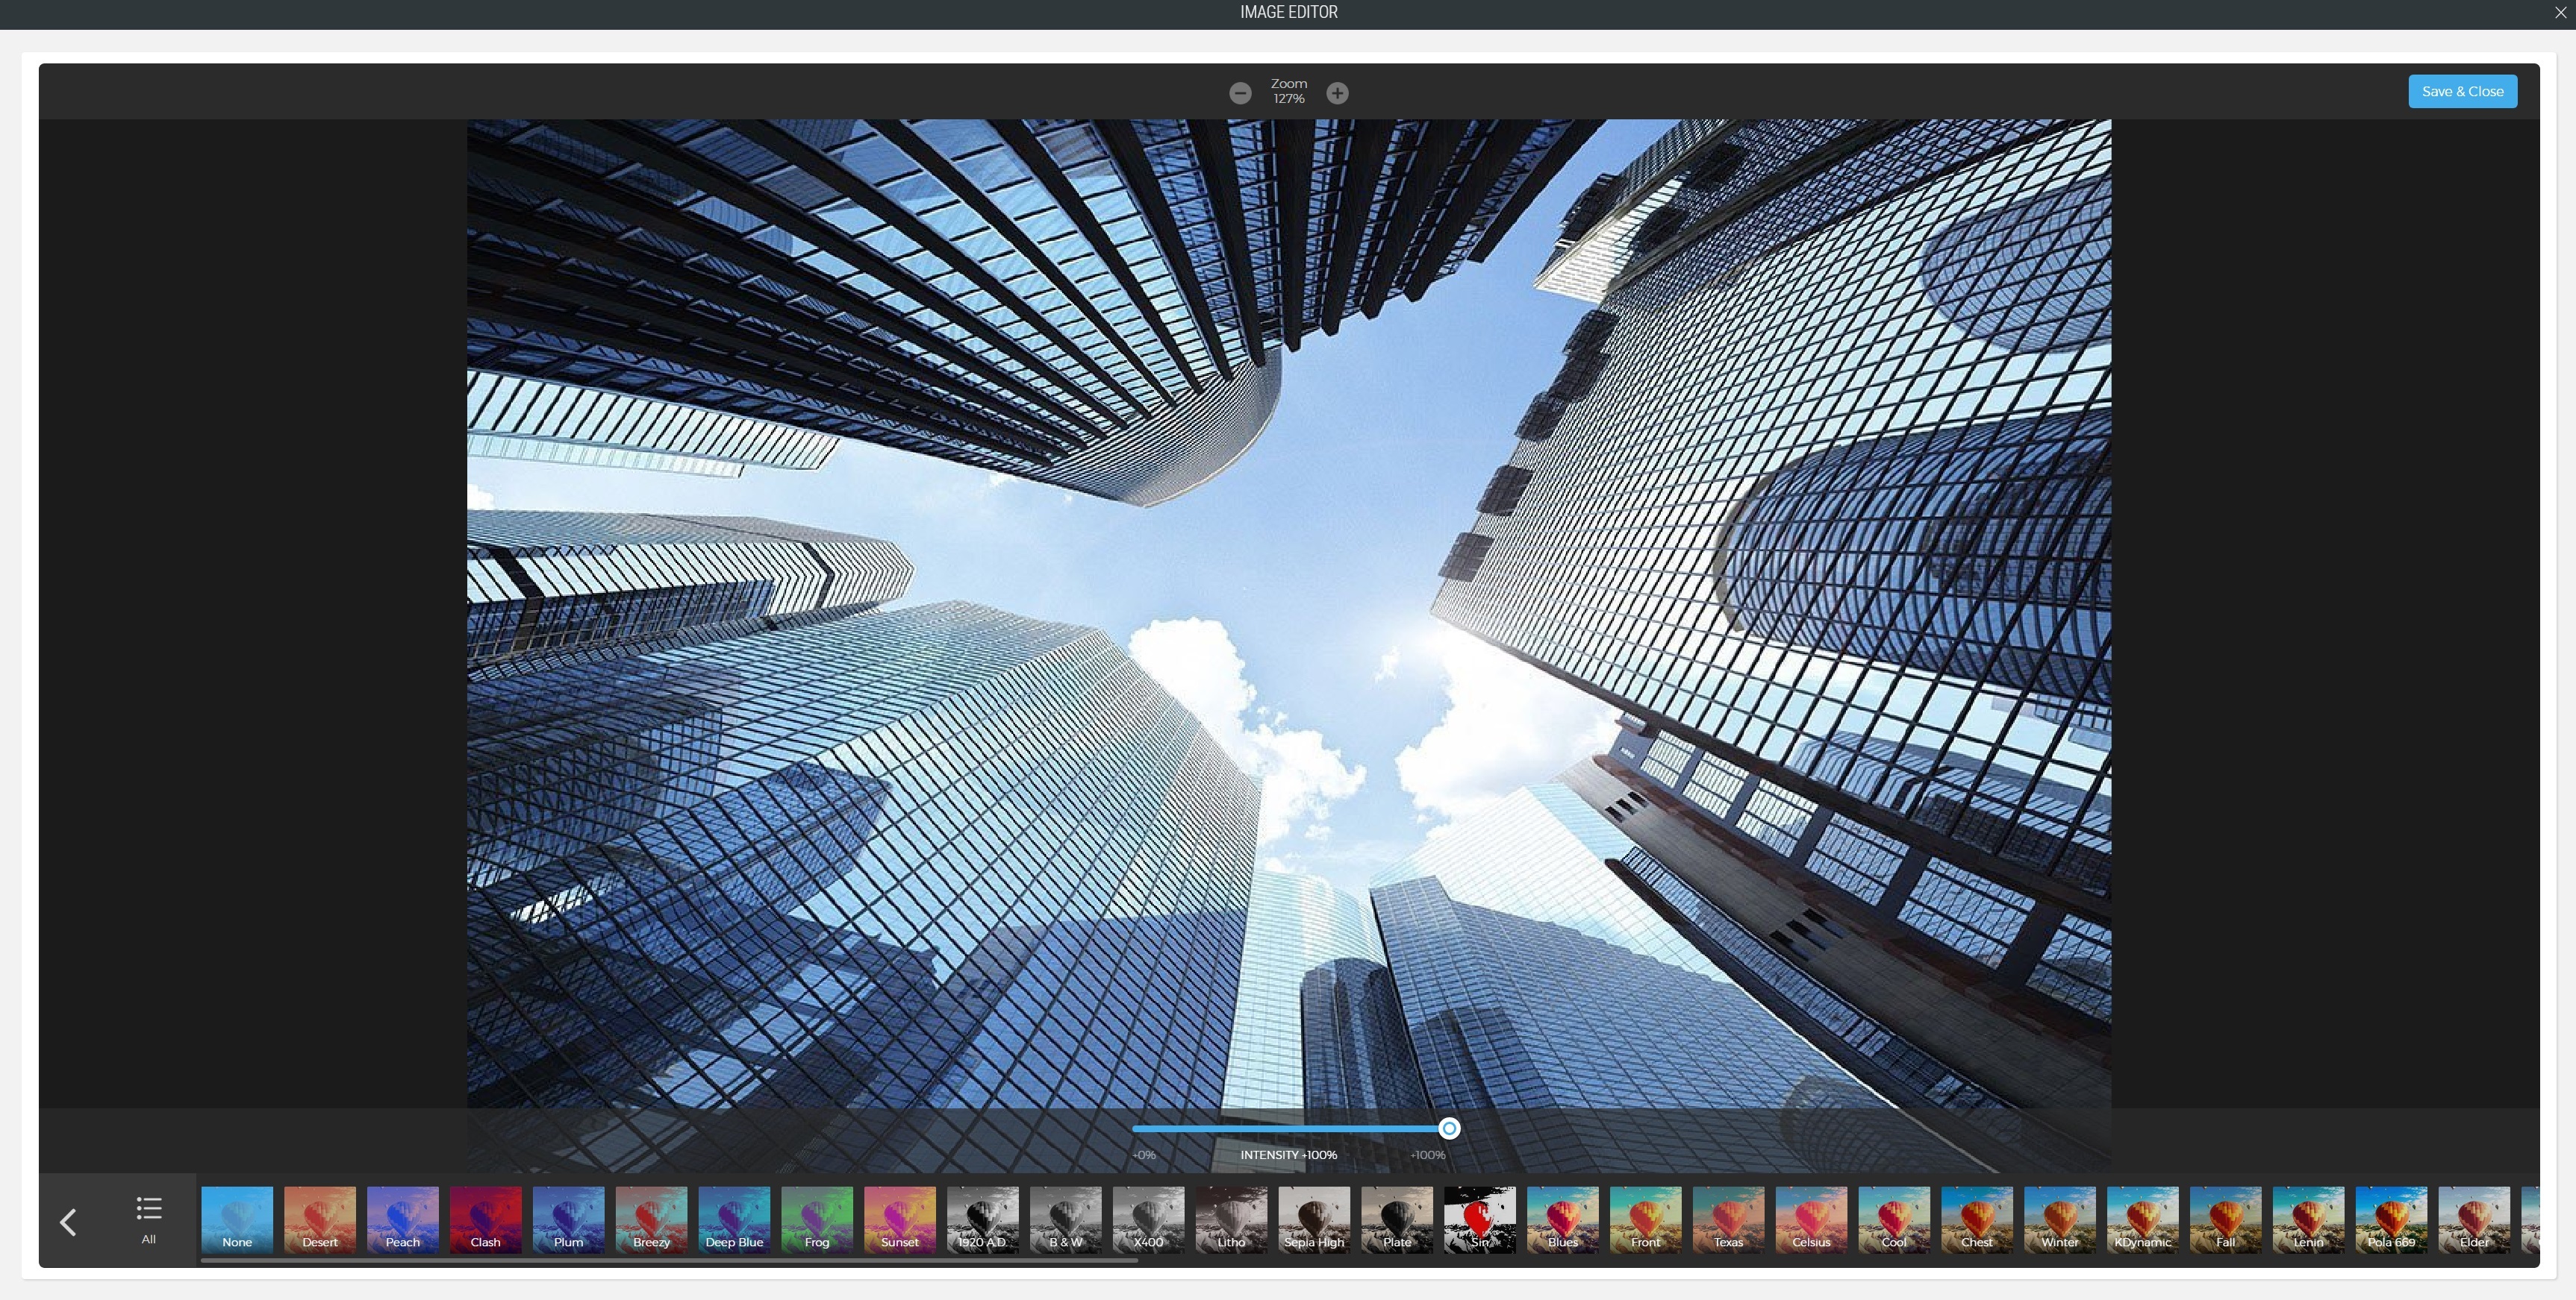Click the back chevron beside the filter list
Viewport: 2576px width, 1300px height.
tap(68, 1221)
